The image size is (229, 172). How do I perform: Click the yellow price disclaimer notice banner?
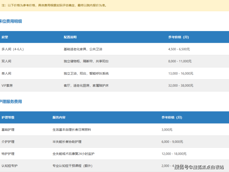114,5
